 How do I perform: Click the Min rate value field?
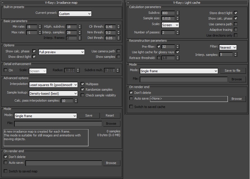tap(32, 27)
